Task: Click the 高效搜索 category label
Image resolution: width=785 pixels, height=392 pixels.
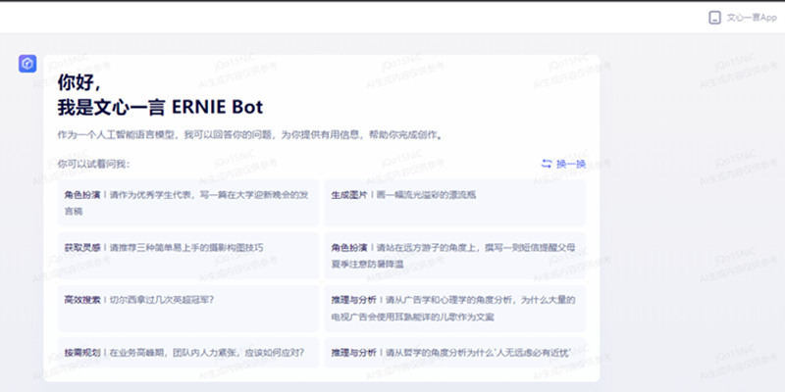Action: (x=82, y=300)
